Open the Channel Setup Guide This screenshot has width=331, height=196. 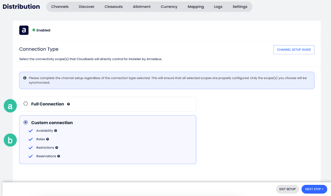(294, 50)
